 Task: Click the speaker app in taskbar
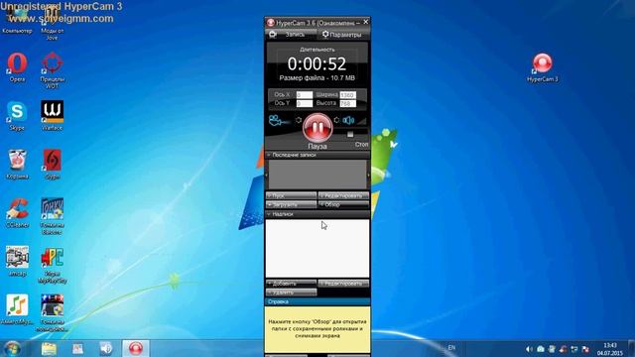(106, 348)
